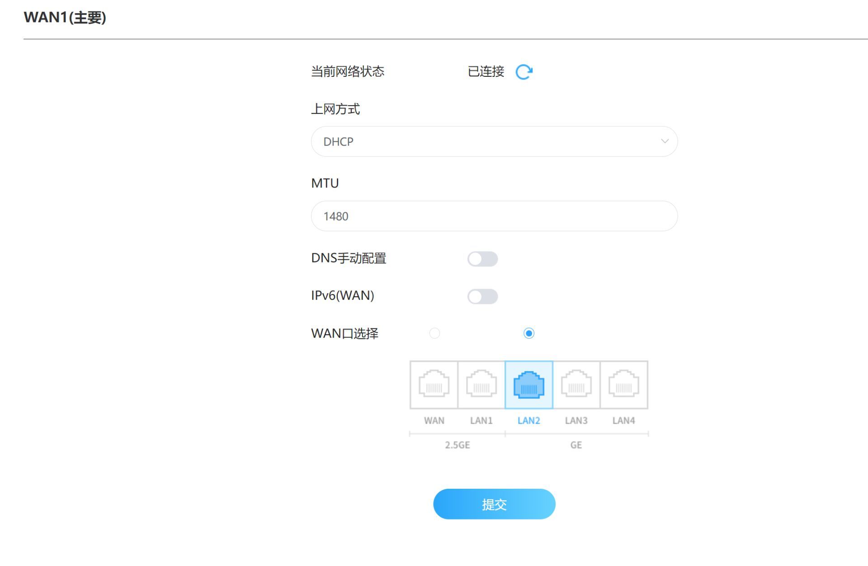Click the LAN3 text label below ports
The height and width of the screenshot is (566, 868).
[576, 421]
